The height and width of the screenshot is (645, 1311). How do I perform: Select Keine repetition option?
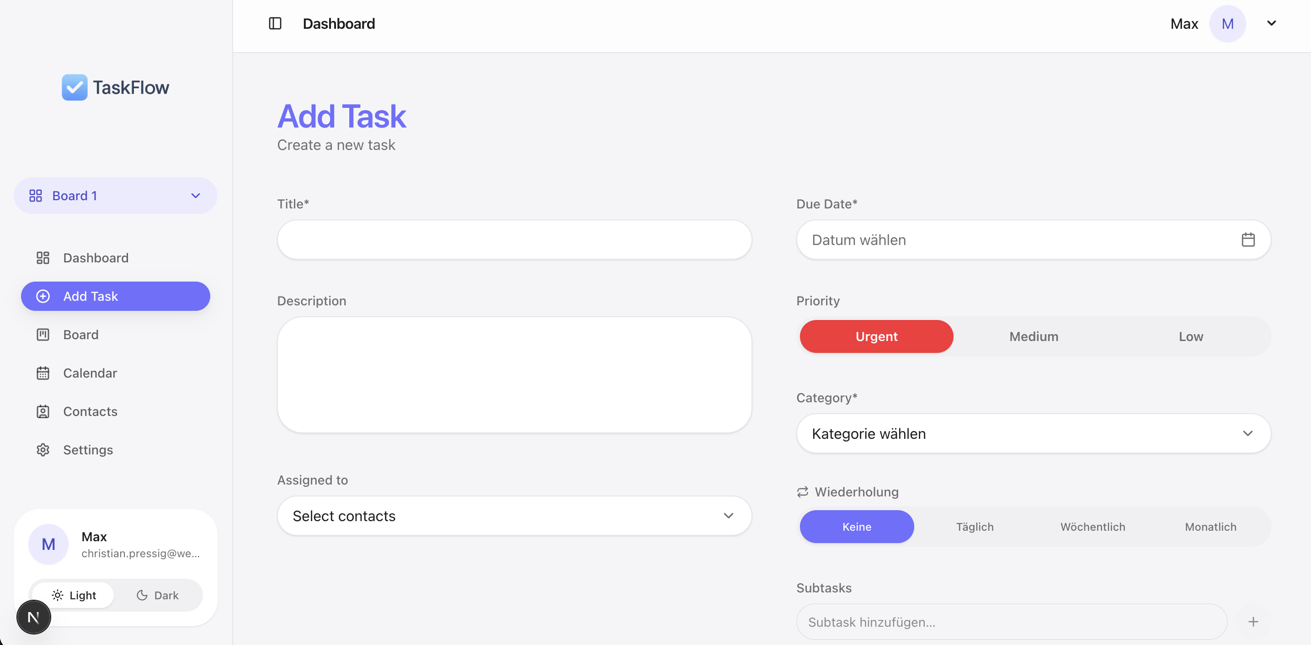(857, 527)
